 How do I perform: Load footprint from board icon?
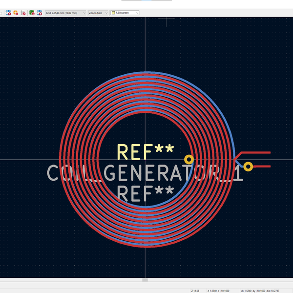(32, 13)
